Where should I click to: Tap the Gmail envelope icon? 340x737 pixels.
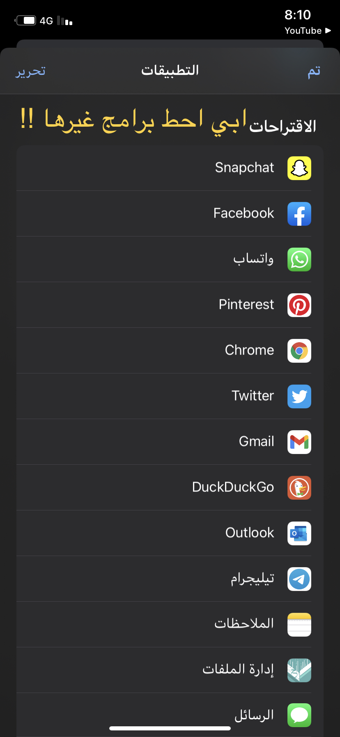299,442
